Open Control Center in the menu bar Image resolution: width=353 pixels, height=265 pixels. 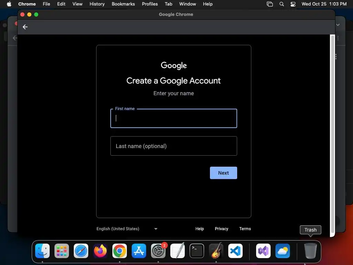(293, 4)
